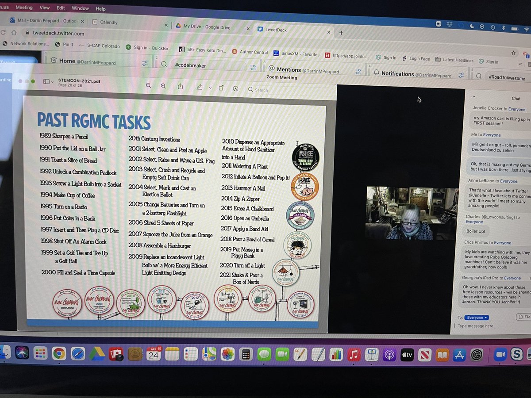Open Launchpad from the Dock
The image size is (531, 398).
point(40,353)
